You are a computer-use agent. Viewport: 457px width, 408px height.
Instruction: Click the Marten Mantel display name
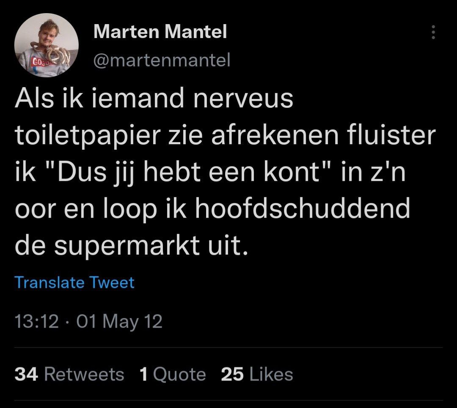pos(160,32)
